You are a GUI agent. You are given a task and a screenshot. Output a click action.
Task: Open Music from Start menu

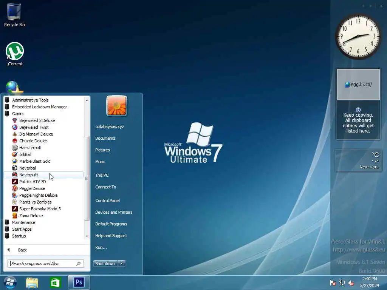[x=100, y=162]
